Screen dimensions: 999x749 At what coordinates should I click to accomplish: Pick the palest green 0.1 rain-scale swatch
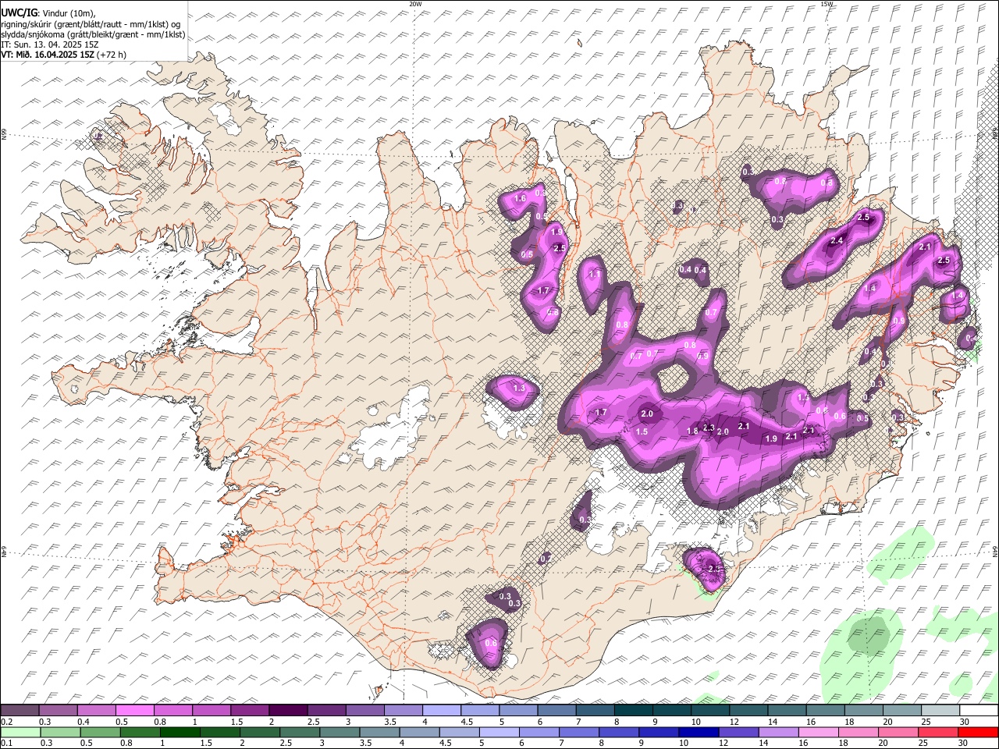coord(20,732)
